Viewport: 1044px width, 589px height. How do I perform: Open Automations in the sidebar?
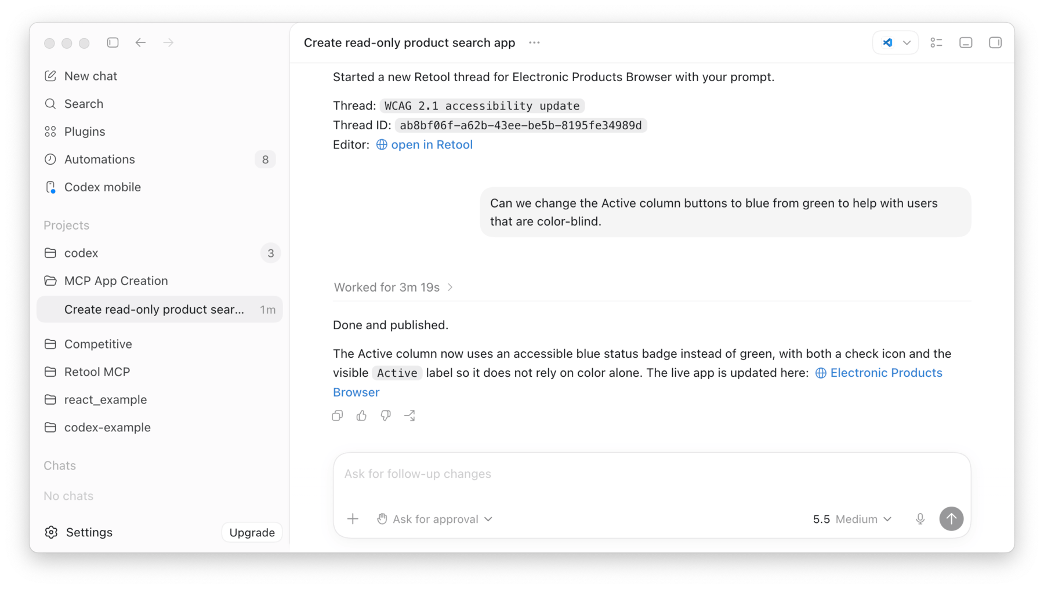pyautogui.click(x=159, y=159)
